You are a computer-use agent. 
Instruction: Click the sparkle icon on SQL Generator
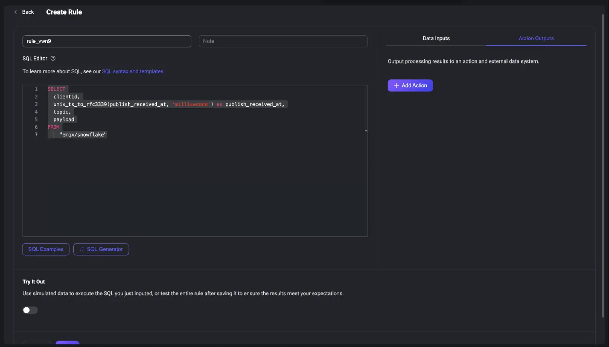(82, 249)
